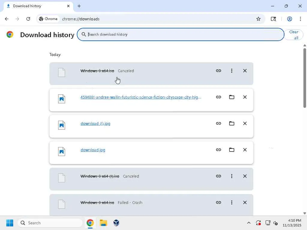Viewport: 307px width, 230px height.
Task: Click the taskbar Search box
Action: pyautogui.click(x=50, y=223)
